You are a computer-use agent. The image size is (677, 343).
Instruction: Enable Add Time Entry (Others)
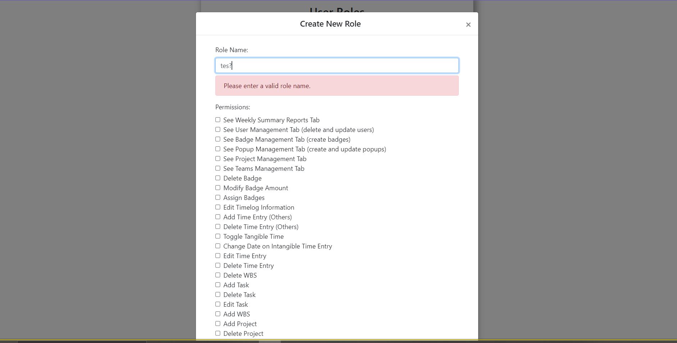click(x=218, y=217)
